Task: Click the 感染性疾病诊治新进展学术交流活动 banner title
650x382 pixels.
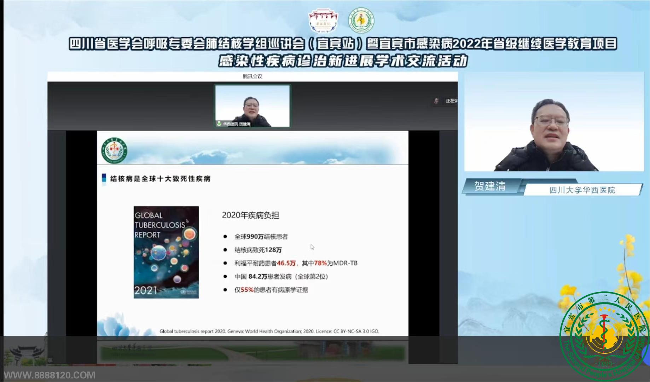Action: 342,61
